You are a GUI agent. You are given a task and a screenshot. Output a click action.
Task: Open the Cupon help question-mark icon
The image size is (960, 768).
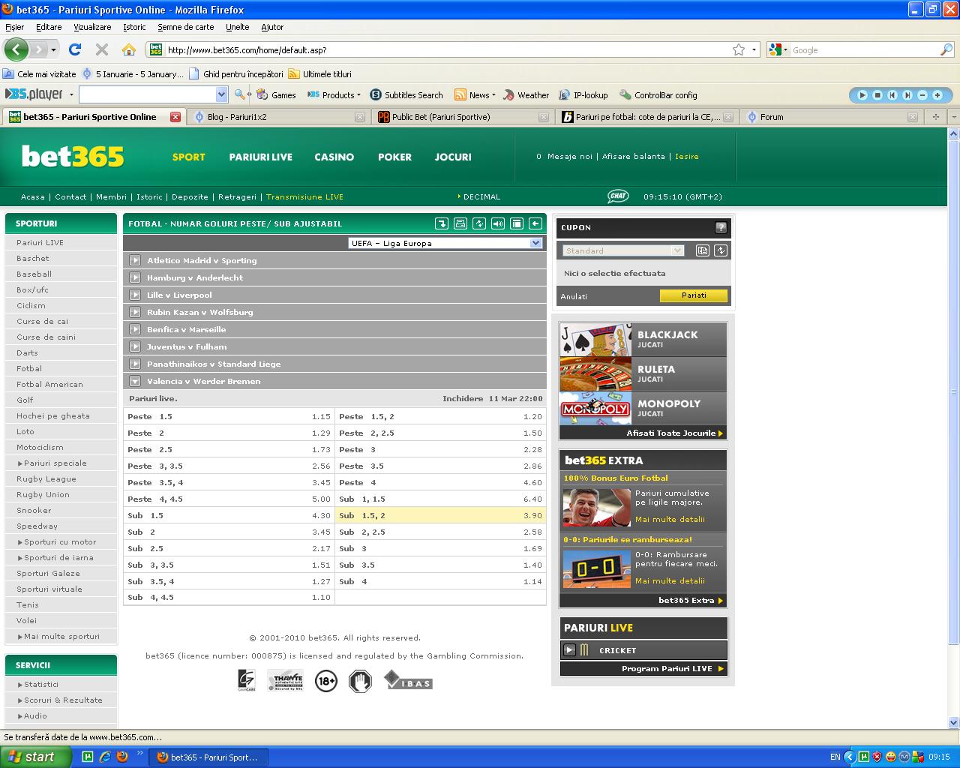tap(721, 227)
